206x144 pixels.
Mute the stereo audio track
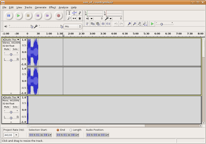[7, 49]
